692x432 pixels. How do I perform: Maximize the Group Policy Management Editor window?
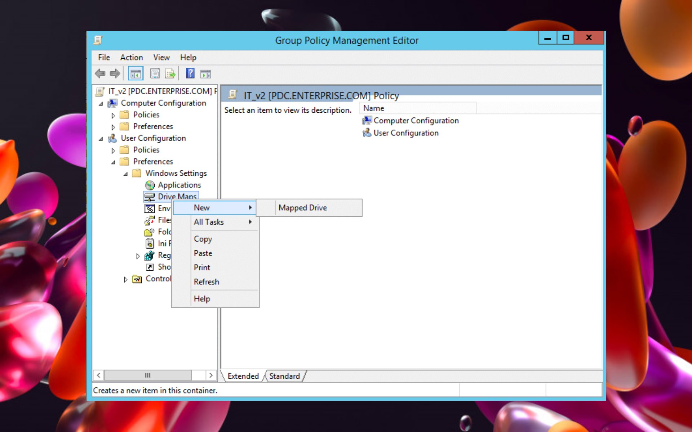click(x=565, y=38)
